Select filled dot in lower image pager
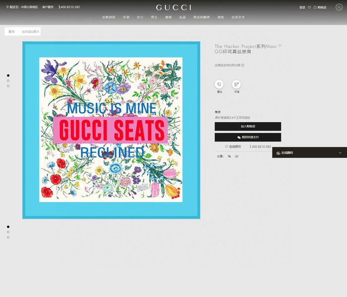 tap(8, 227)
